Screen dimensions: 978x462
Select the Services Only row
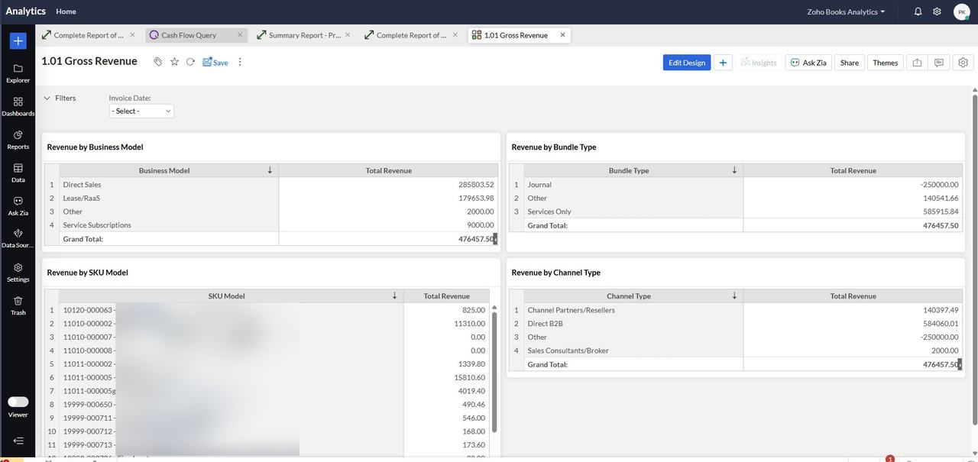coord(735,212)
